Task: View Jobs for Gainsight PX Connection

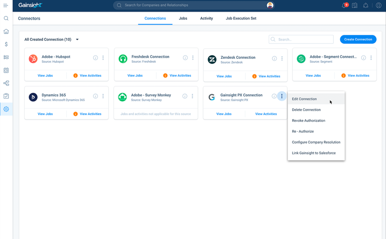Action: pyautogui.click(x=224, y=114)
